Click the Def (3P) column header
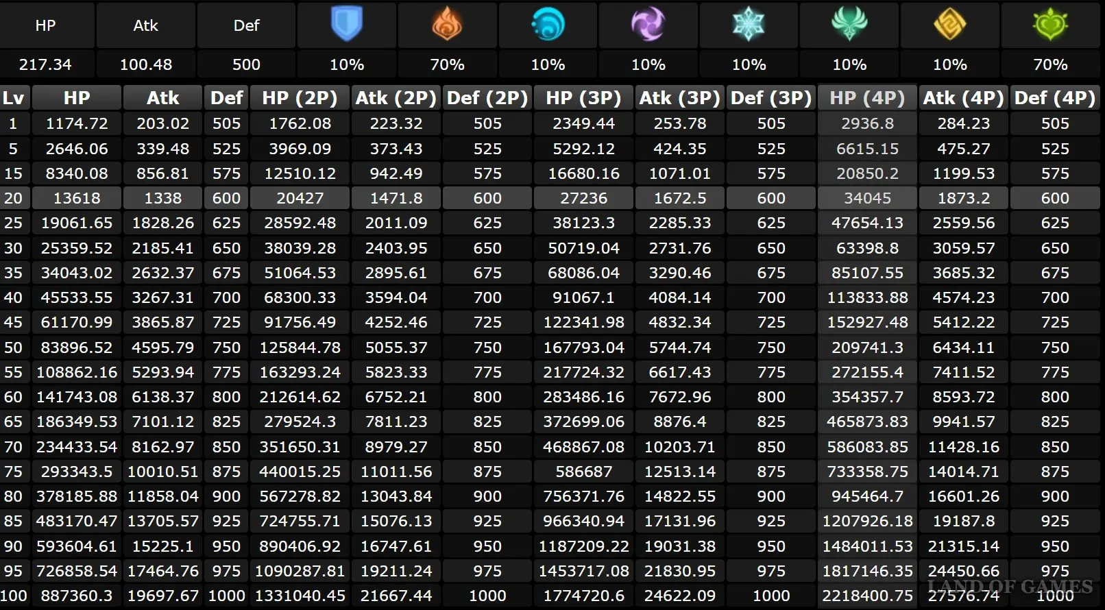1105x610 pixels. 771,98
